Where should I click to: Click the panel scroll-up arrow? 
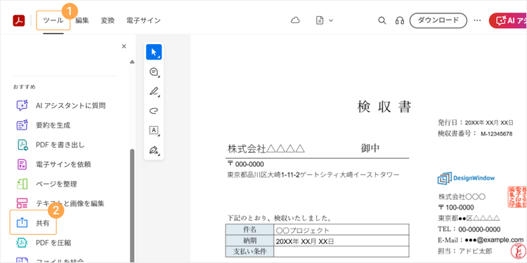point(132,62)
